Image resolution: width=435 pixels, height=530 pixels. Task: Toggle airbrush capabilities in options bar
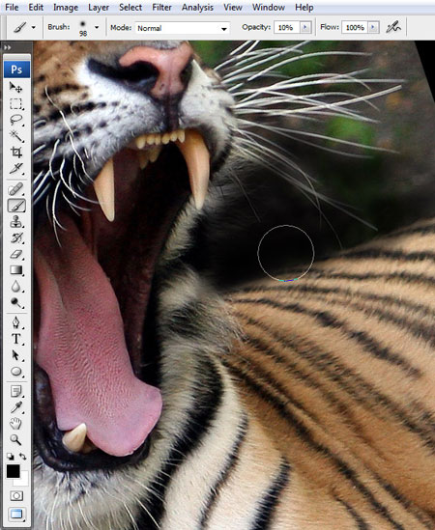click(x=393, y=27)
